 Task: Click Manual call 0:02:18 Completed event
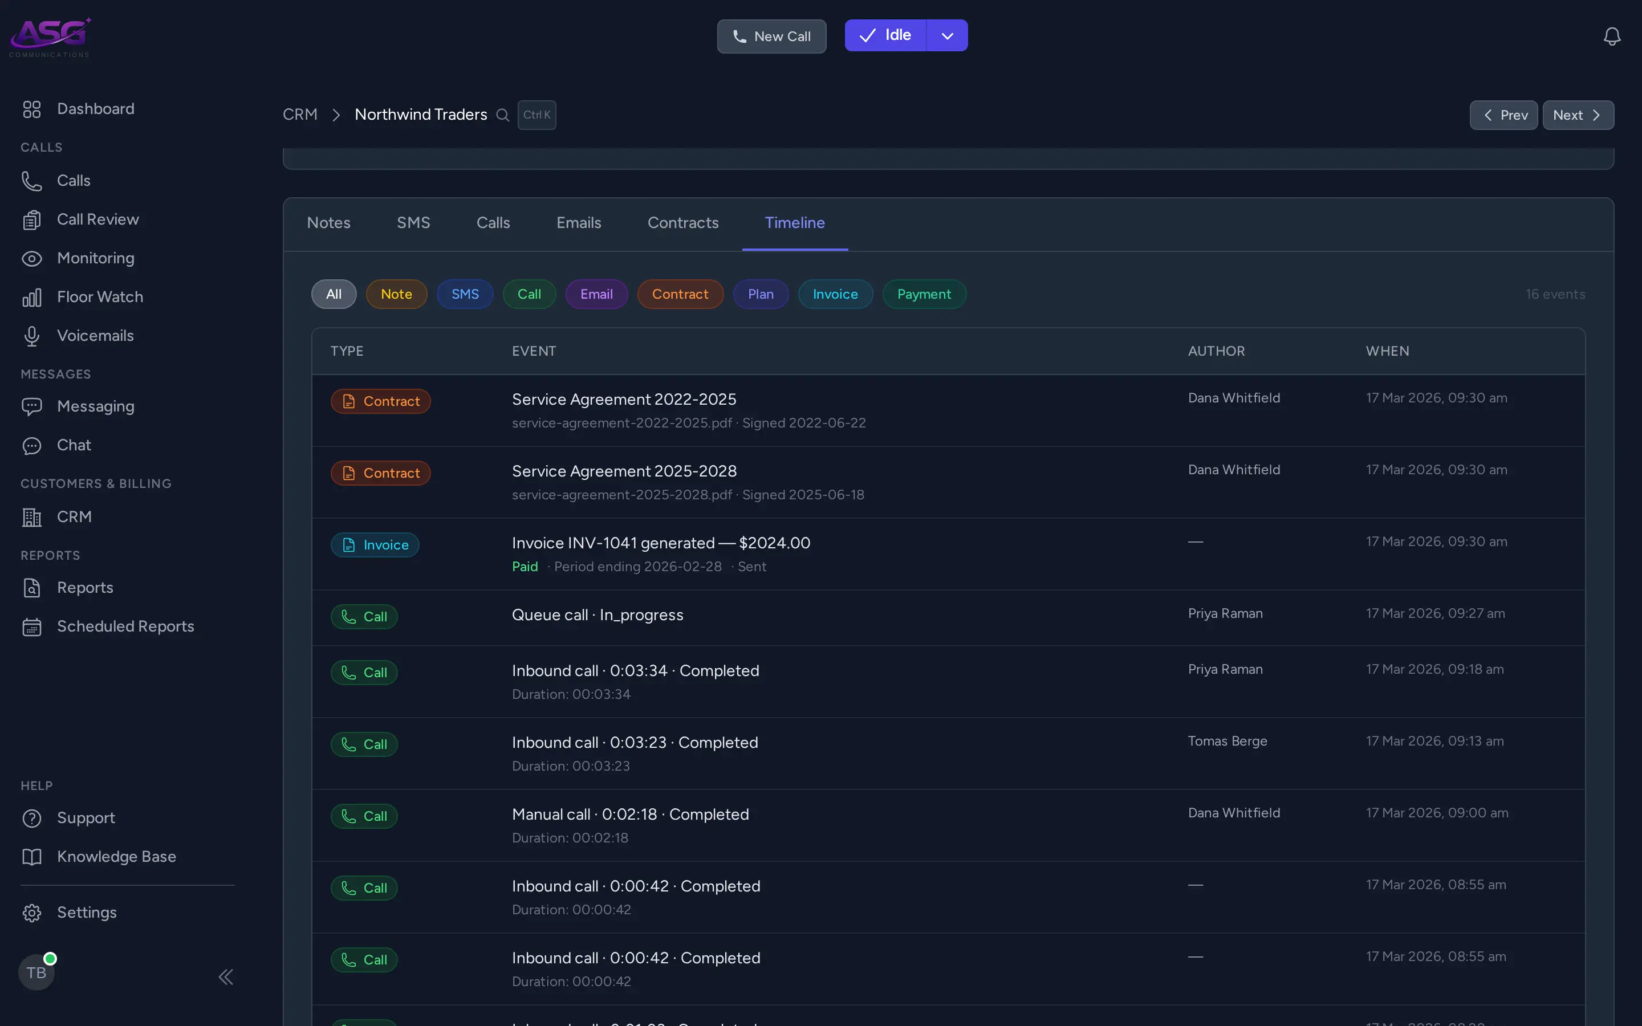(631, 815)
